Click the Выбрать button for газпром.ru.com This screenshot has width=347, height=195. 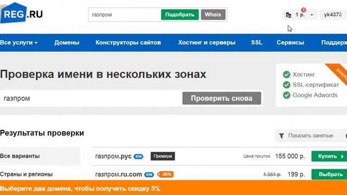click(329, 174)
